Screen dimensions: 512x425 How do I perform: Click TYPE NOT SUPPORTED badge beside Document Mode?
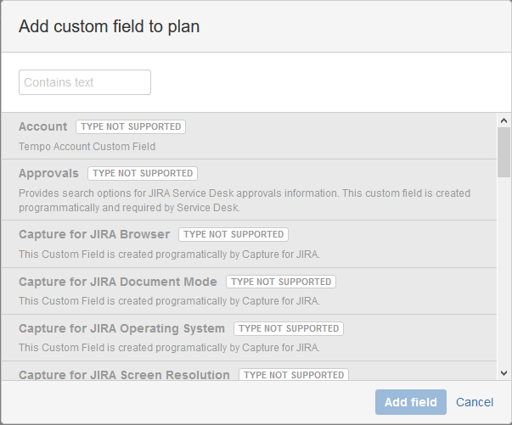click(281, 282)
